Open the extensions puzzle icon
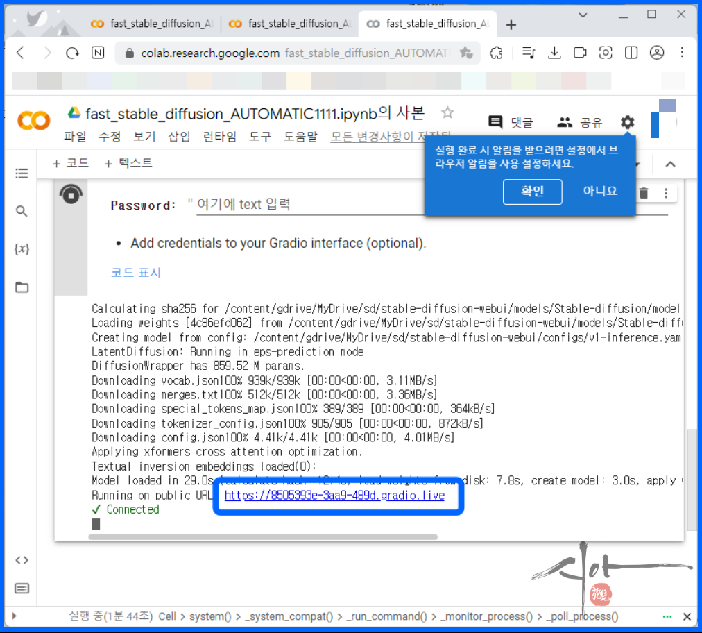702x633 pixels. [496, 53]
